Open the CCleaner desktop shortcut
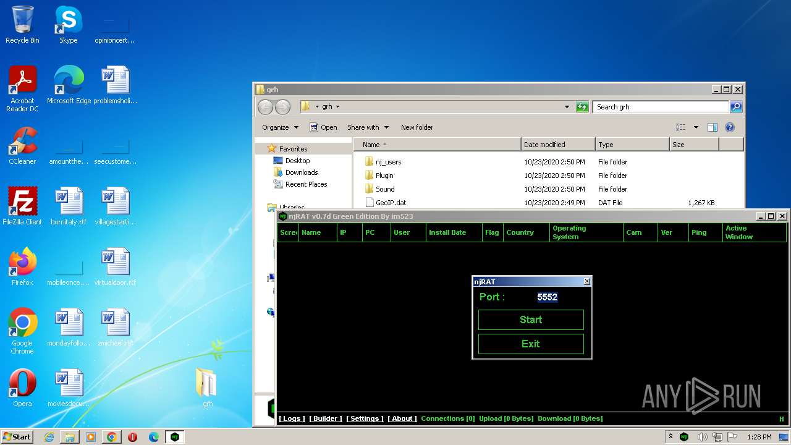Image resolution: width=791 pixels, height=445 pixels. click(x=22, y=146)
